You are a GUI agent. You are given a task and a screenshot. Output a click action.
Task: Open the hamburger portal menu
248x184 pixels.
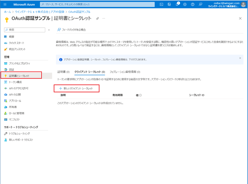point(5,4)
